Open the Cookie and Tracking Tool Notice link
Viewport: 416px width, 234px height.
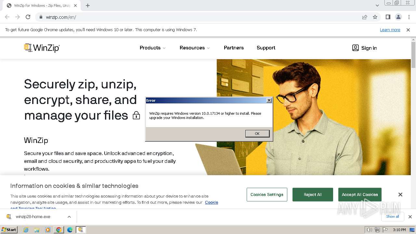212,202
